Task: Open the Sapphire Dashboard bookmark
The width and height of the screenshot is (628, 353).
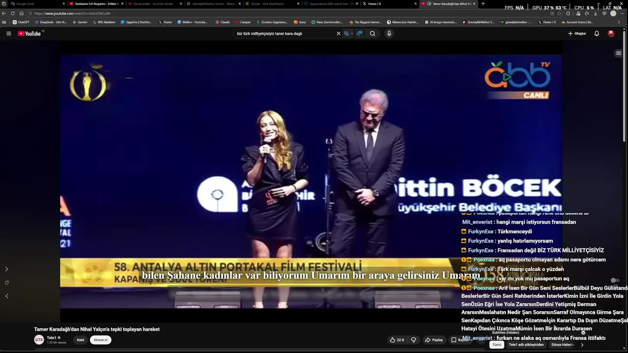Action: point(136,22)
